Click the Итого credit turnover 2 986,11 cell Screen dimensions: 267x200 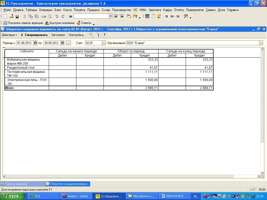[144, 88]
